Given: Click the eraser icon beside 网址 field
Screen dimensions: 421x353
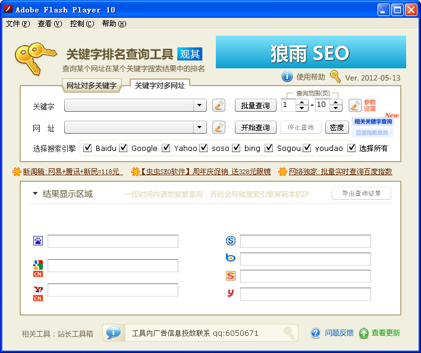Looking at the screenshot, I should pyautogui.click(x=218, y=127).
